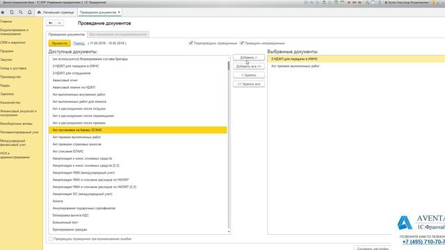This screenshot has width=445, height=250.
Task: Select Бронирование граждан row
Action: (x=138, y=230)
